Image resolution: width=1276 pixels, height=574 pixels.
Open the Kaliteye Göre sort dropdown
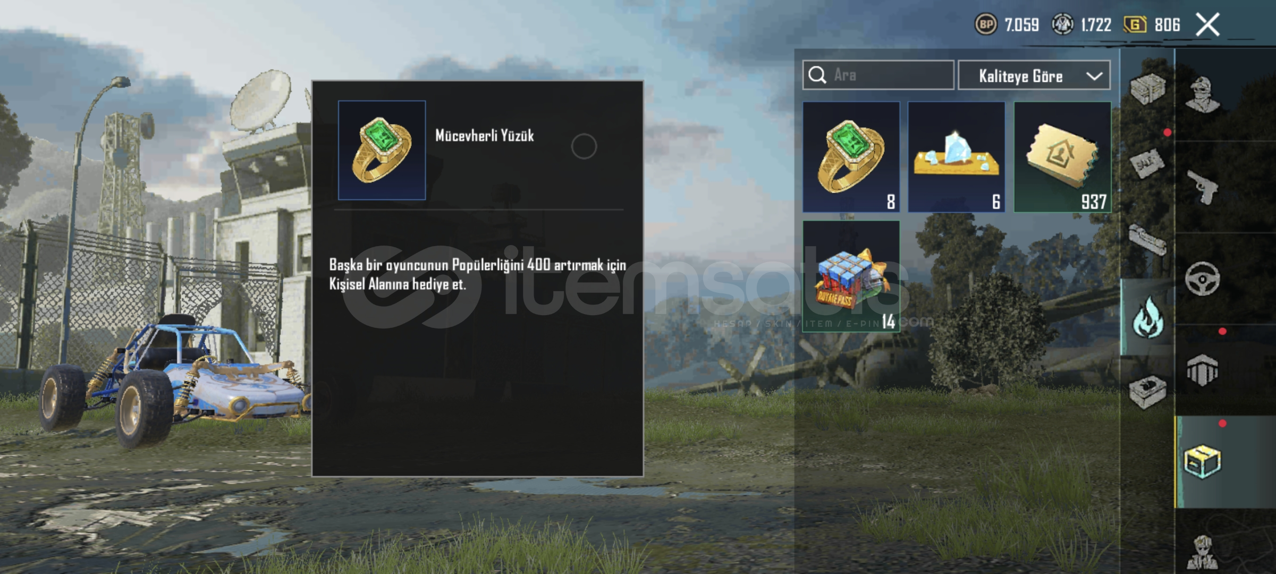pyautogui.click(x=1034, y=75)
